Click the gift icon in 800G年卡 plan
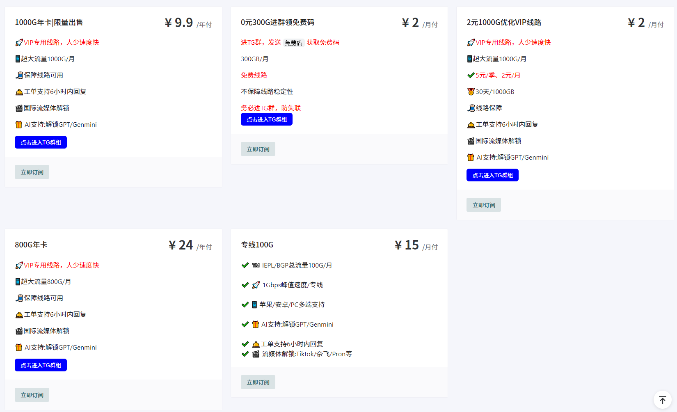The width and height of the screenshot is (677, 412). (x=19, y=347)
